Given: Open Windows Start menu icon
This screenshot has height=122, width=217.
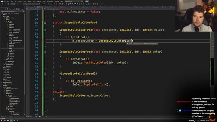Looking at the screenshot, I should (x=1, y=121).
